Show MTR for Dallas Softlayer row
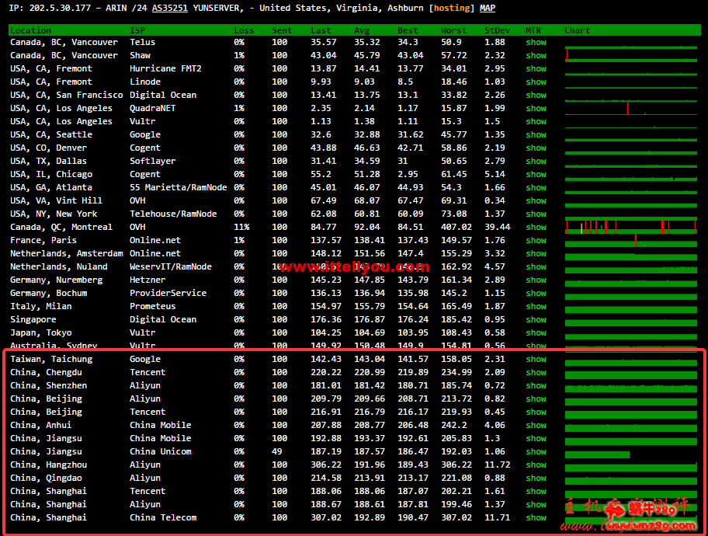The height and width of the screenshot is (536, 708). [x=536, y=161]
